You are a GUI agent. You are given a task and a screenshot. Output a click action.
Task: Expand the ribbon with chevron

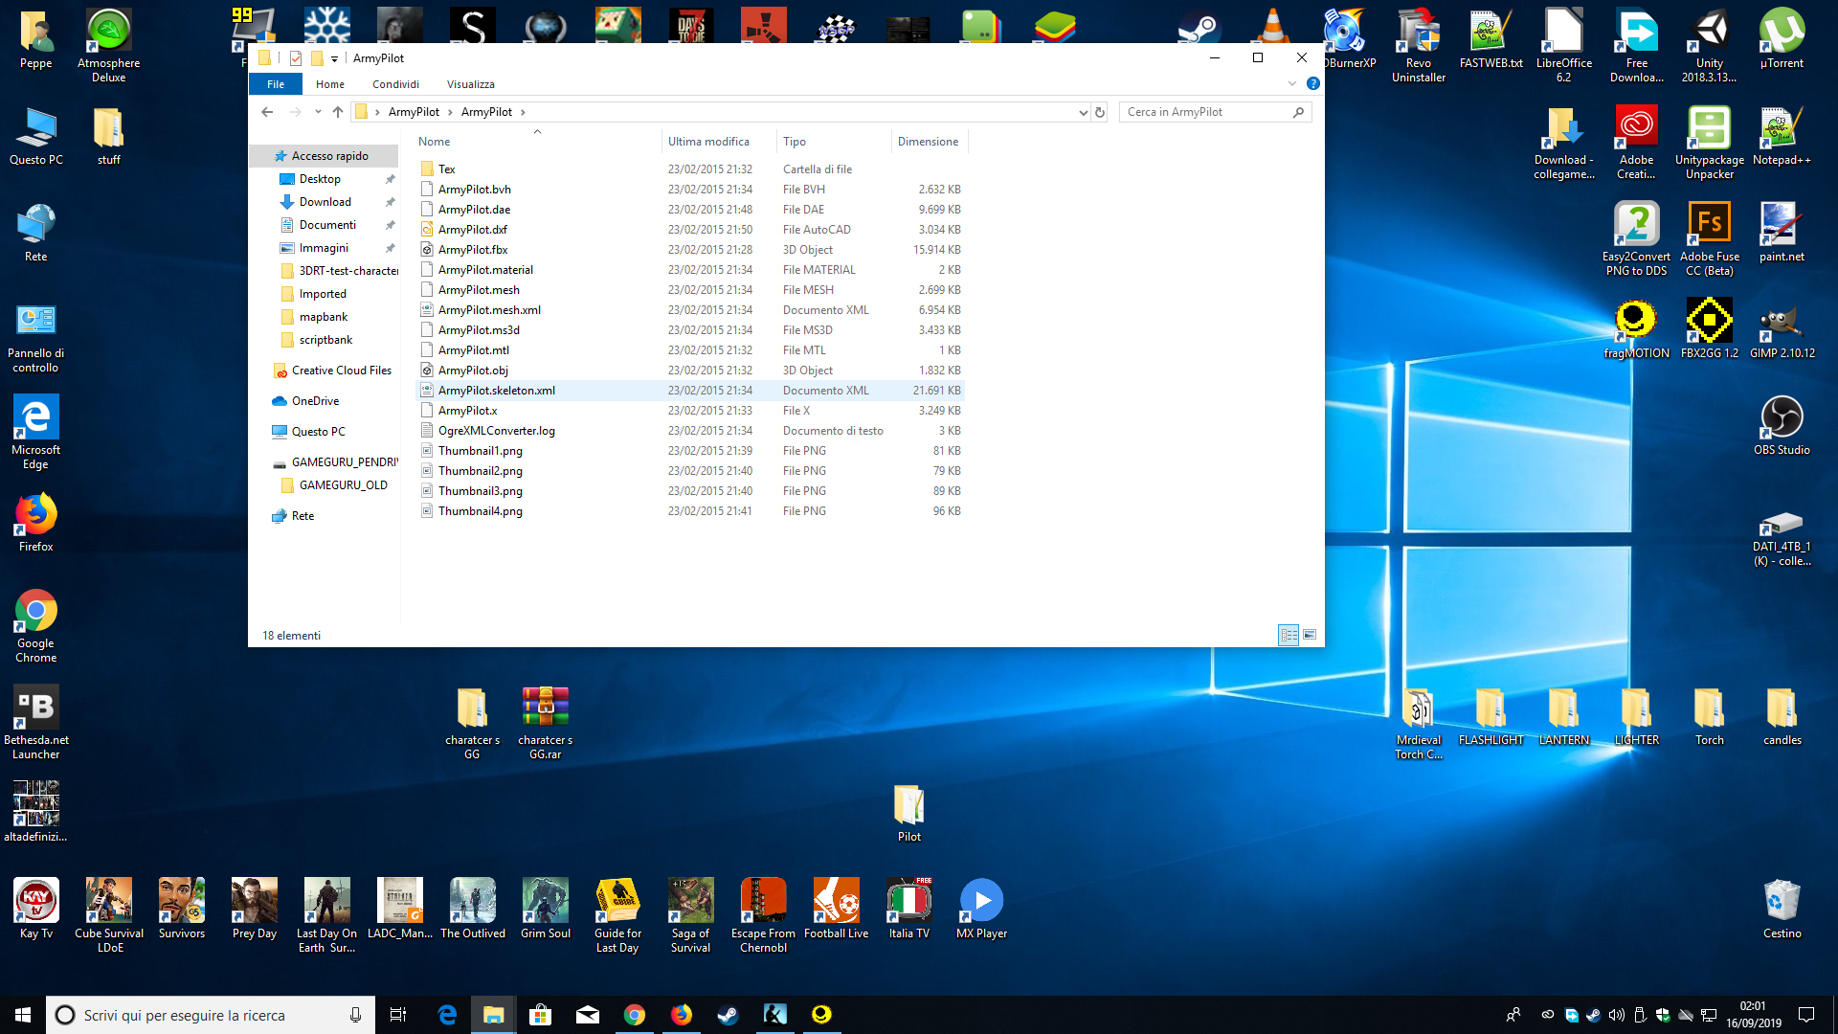click(1292, 84)
